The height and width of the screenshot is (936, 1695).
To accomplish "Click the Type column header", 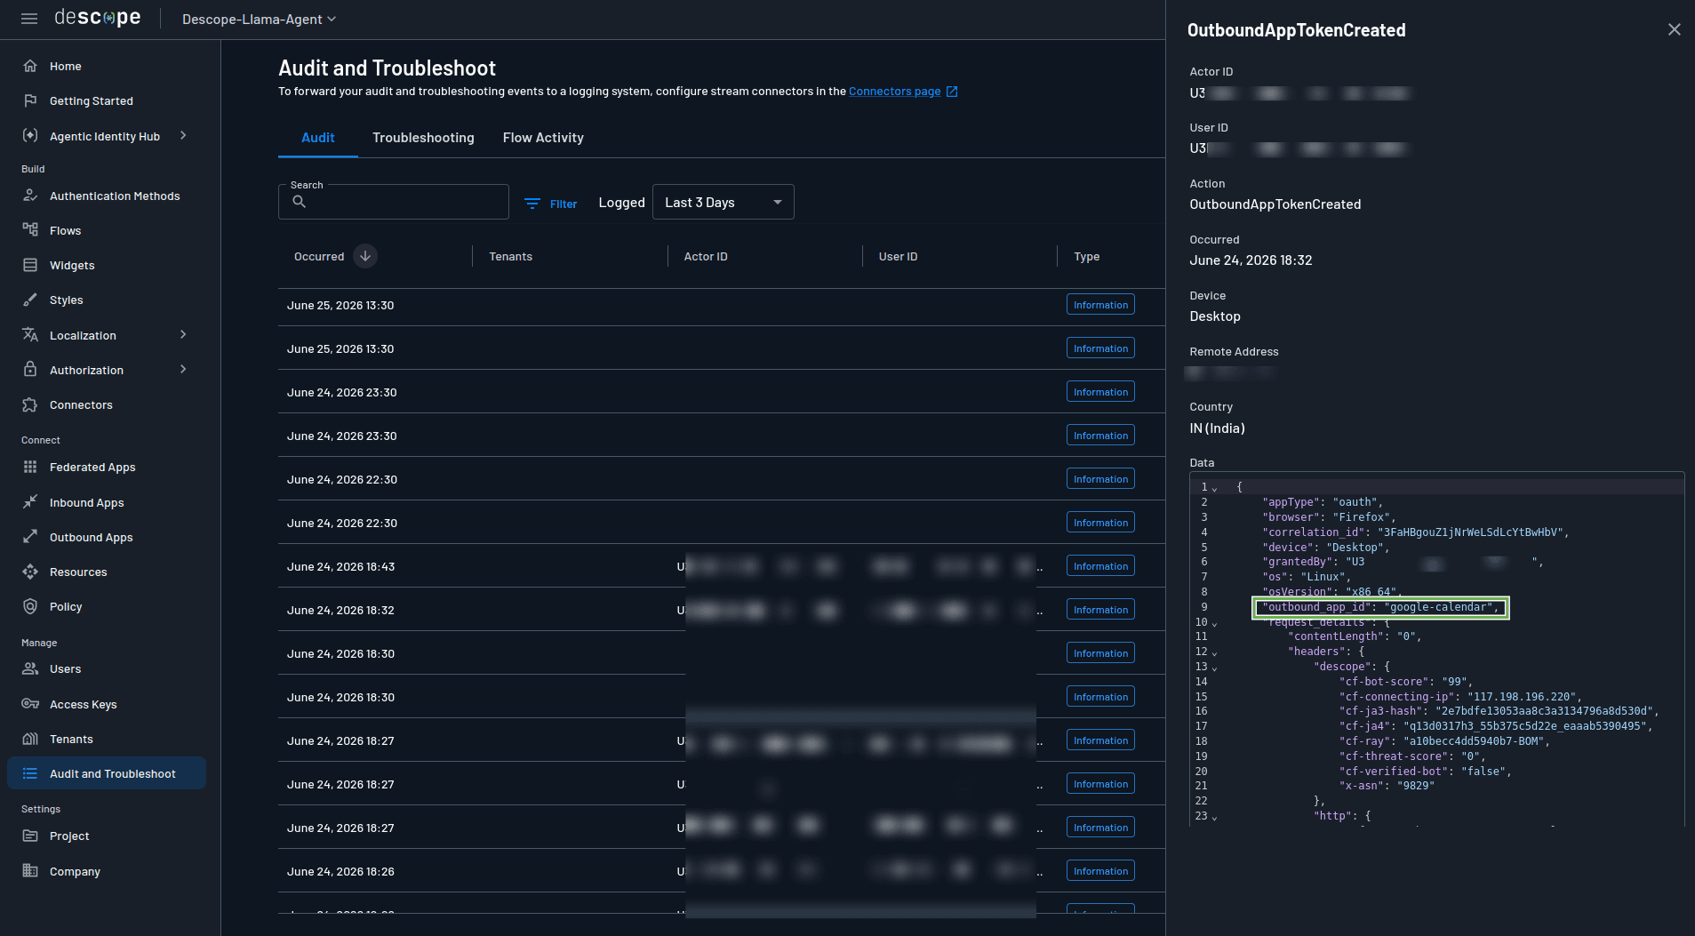I will pos(1087,257).
